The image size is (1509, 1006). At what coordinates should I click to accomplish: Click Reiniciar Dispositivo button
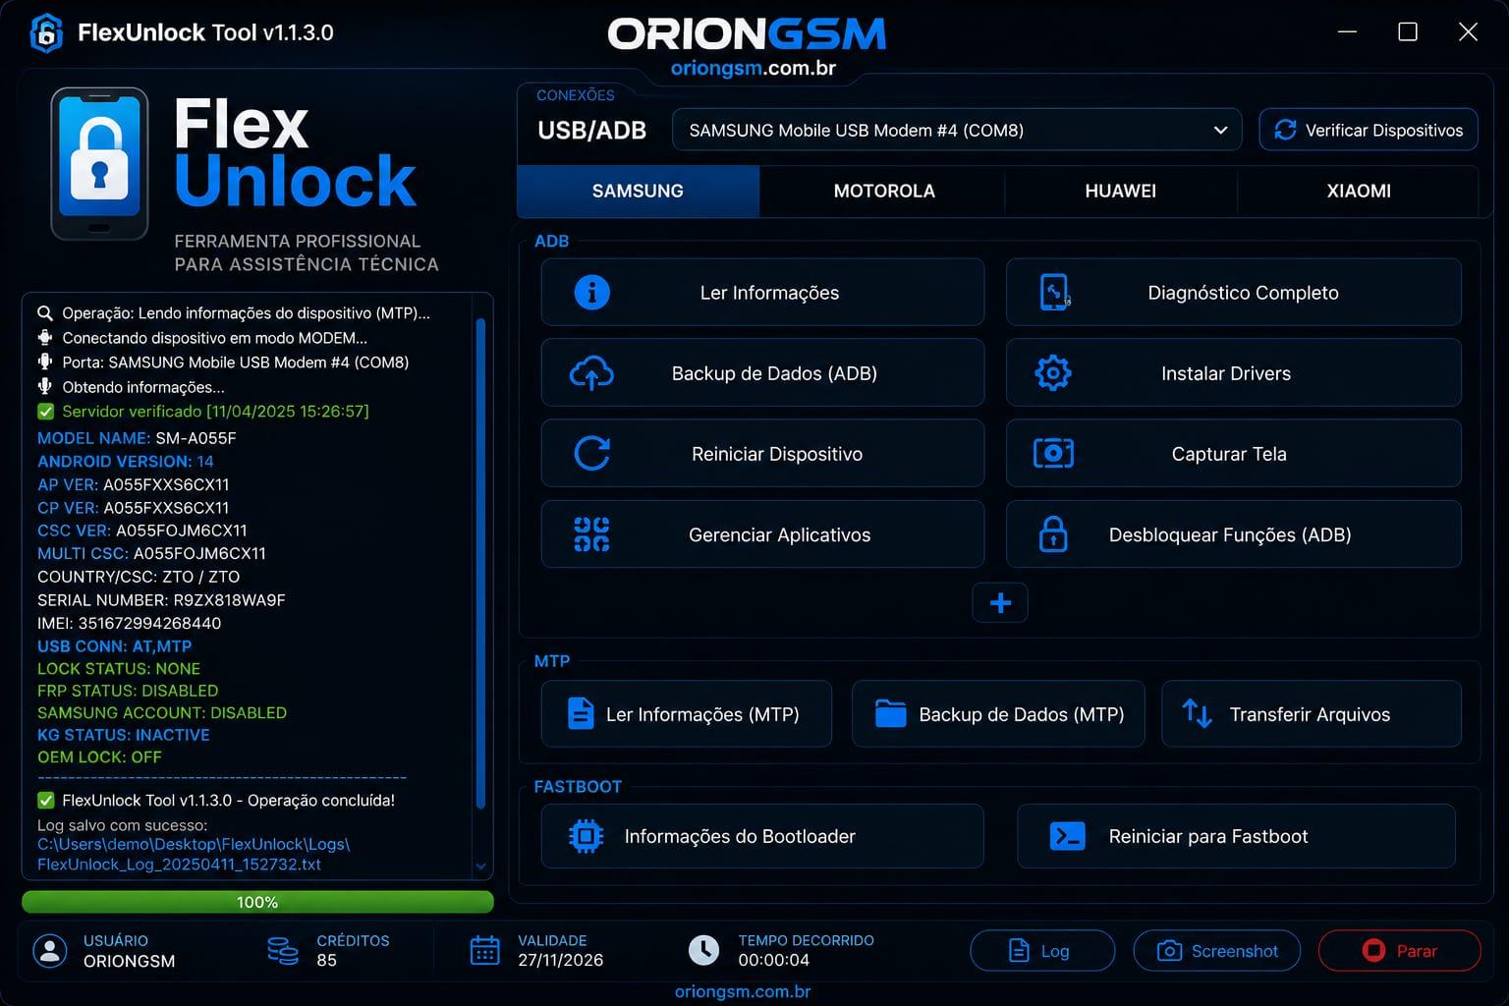pos(762,454)
